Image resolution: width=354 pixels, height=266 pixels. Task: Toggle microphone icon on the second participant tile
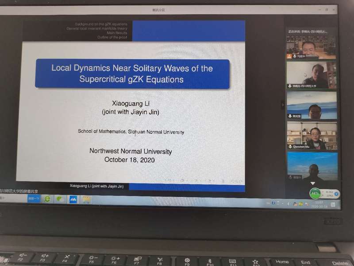290,86
